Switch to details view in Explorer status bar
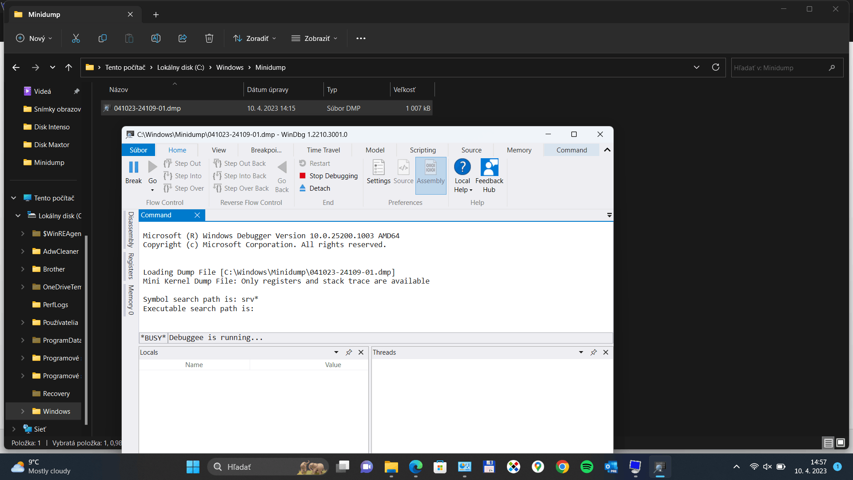This screenshot has height=480, width=853. (829, 443)
